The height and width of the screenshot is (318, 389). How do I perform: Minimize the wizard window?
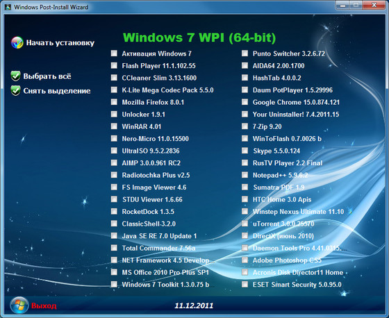(x=343, y=6)
